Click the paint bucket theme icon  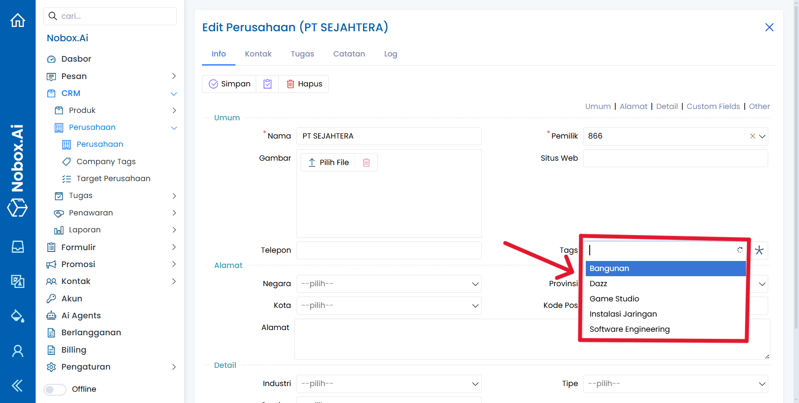pyautogui.click(x=18, y=316)
